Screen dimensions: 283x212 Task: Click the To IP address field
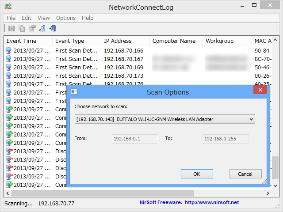coord(226,139)
